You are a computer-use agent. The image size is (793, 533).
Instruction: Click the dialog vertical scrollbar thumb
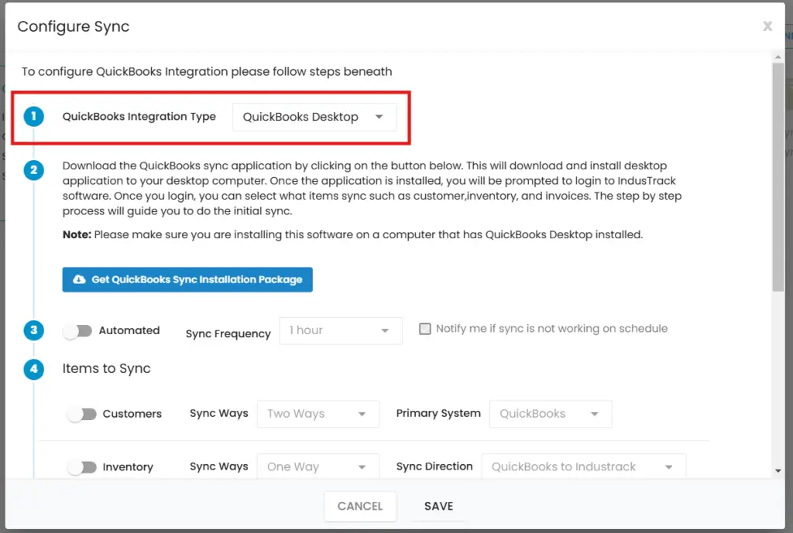[x=778, y=177]
